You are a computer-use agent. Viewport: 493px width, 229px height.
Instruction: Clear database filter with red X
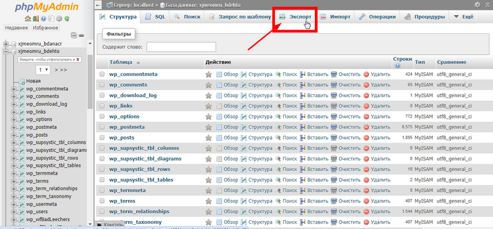click(78, 59)
